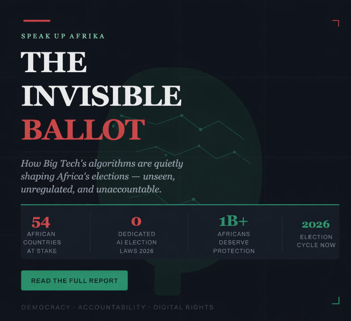Click the red corner bracket at top right

336,23
